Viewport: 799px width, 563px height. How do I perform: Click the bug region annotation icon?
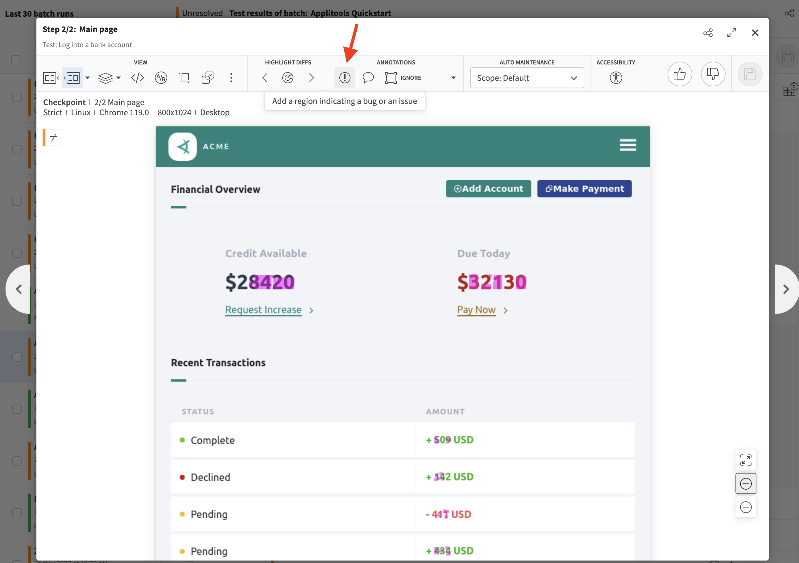[345, 78]
